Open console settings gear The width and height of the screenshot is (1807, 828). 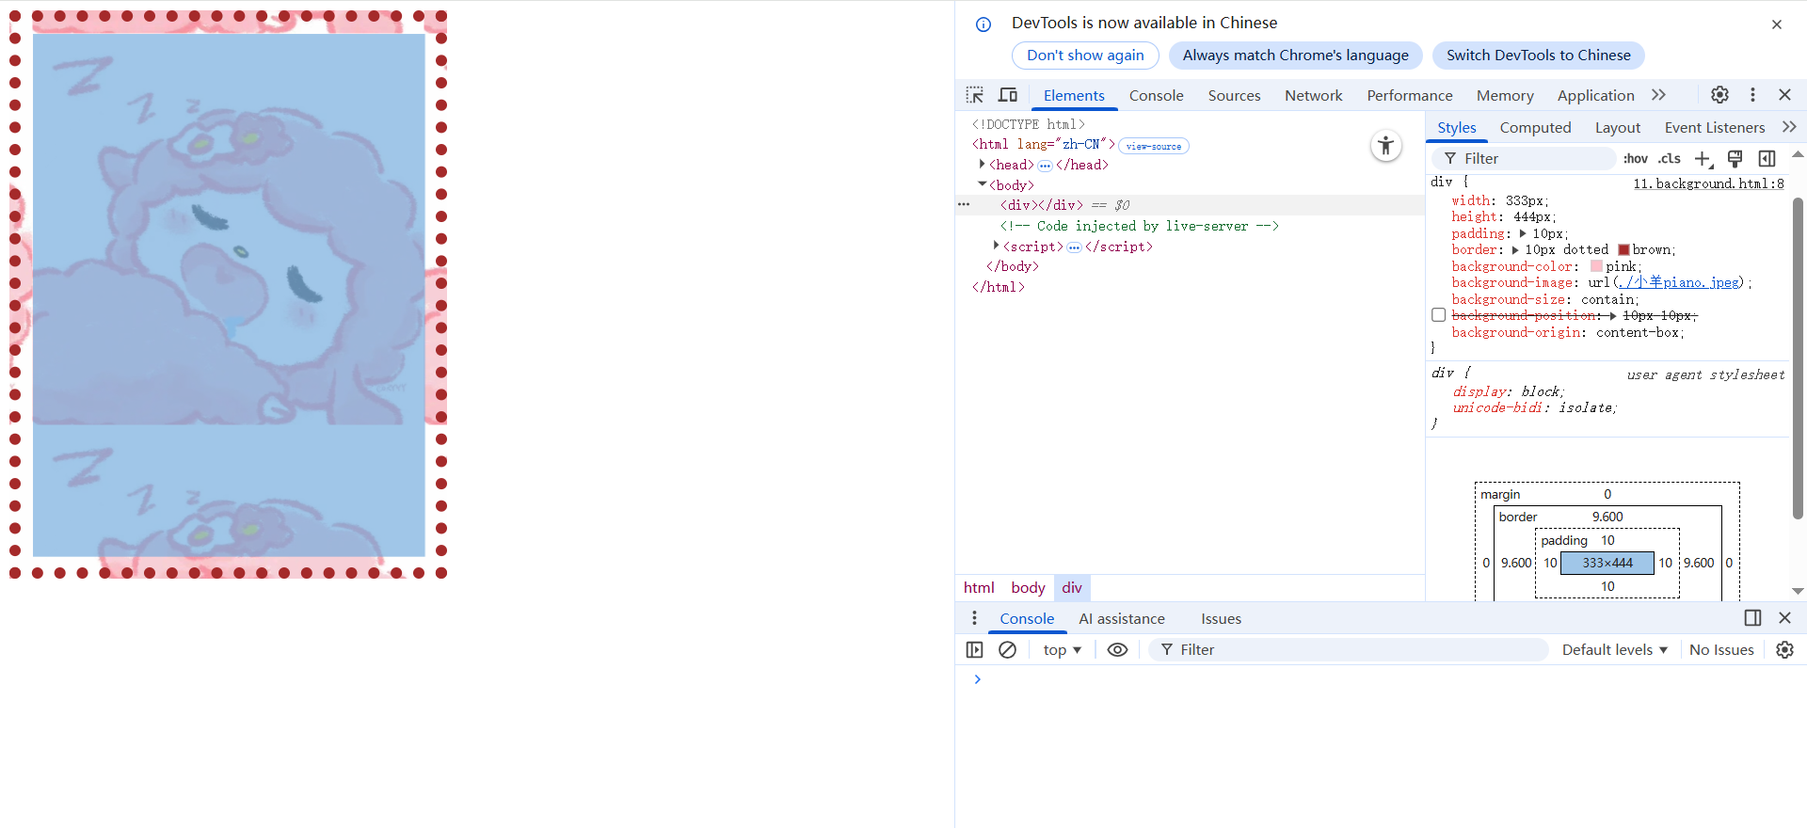click(x=1784, y=650)
